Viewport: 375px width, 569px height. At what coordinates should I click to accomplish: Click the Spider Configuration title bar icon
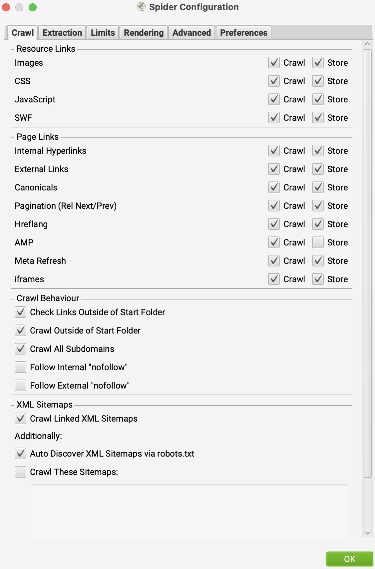point(141,7)
